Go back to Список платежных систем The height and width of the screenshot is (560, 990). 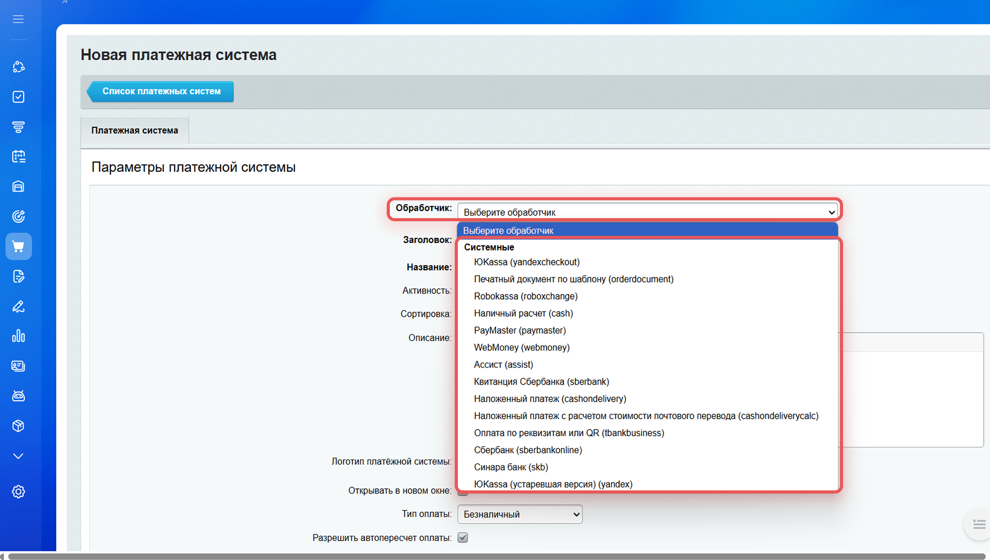point(160,91)
